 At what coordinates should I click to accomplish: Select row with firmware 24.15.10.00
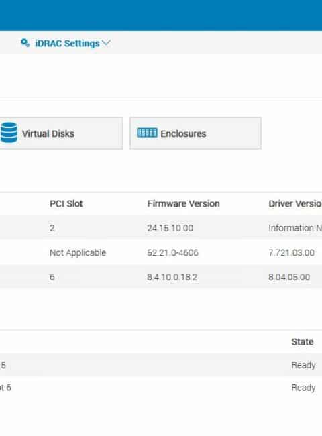161,228
